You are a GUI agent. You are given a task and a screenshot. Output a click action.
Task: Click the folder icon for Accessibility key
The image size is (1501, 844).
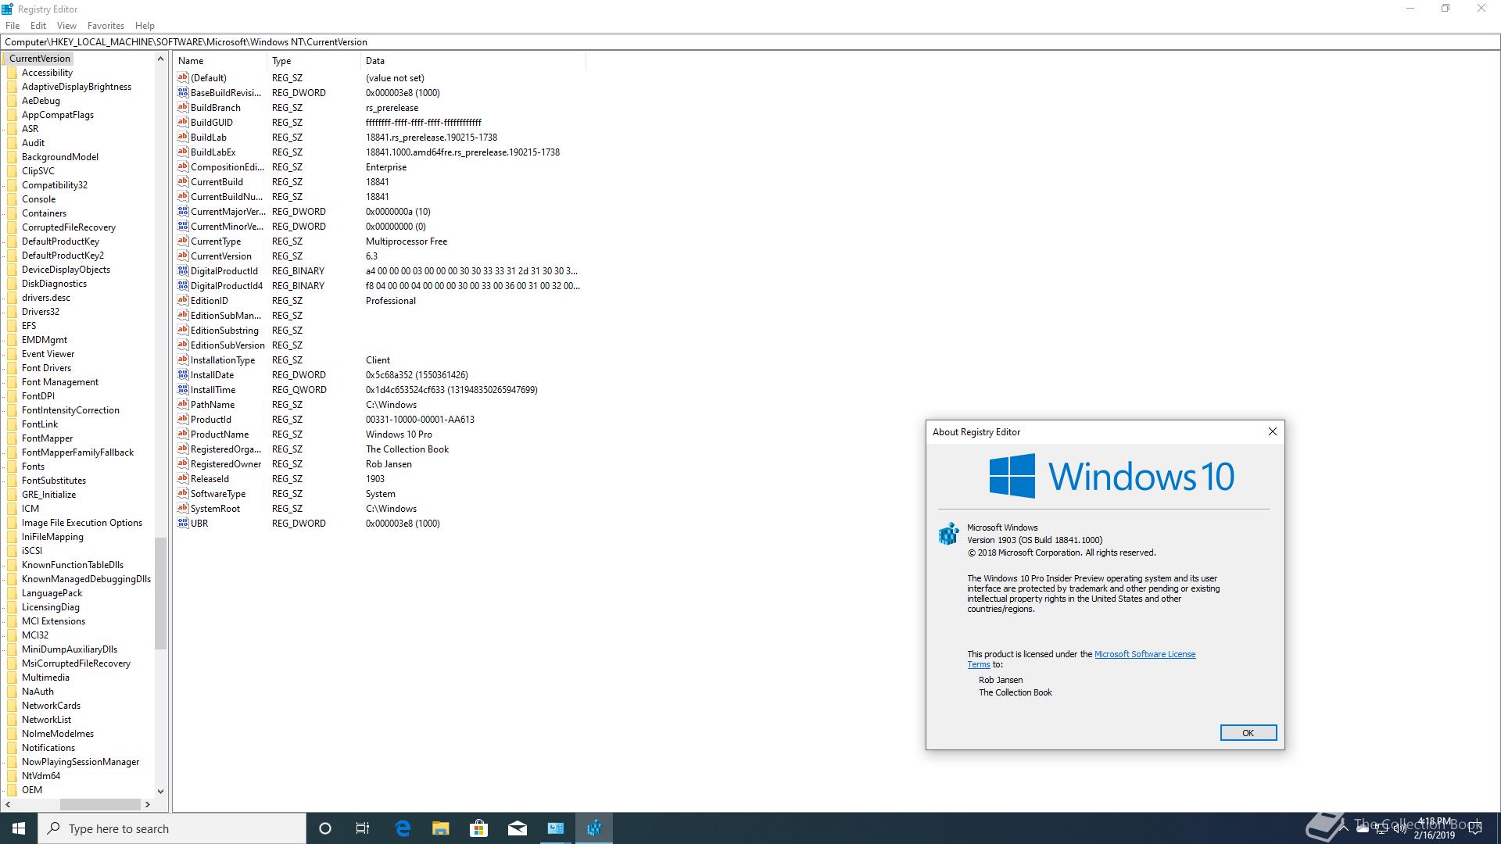[x=12, y=73]
